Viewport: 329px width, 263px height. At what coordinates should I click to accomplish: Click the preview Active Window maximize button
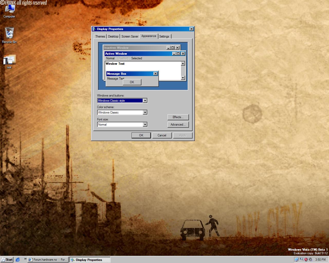[178, 54]
